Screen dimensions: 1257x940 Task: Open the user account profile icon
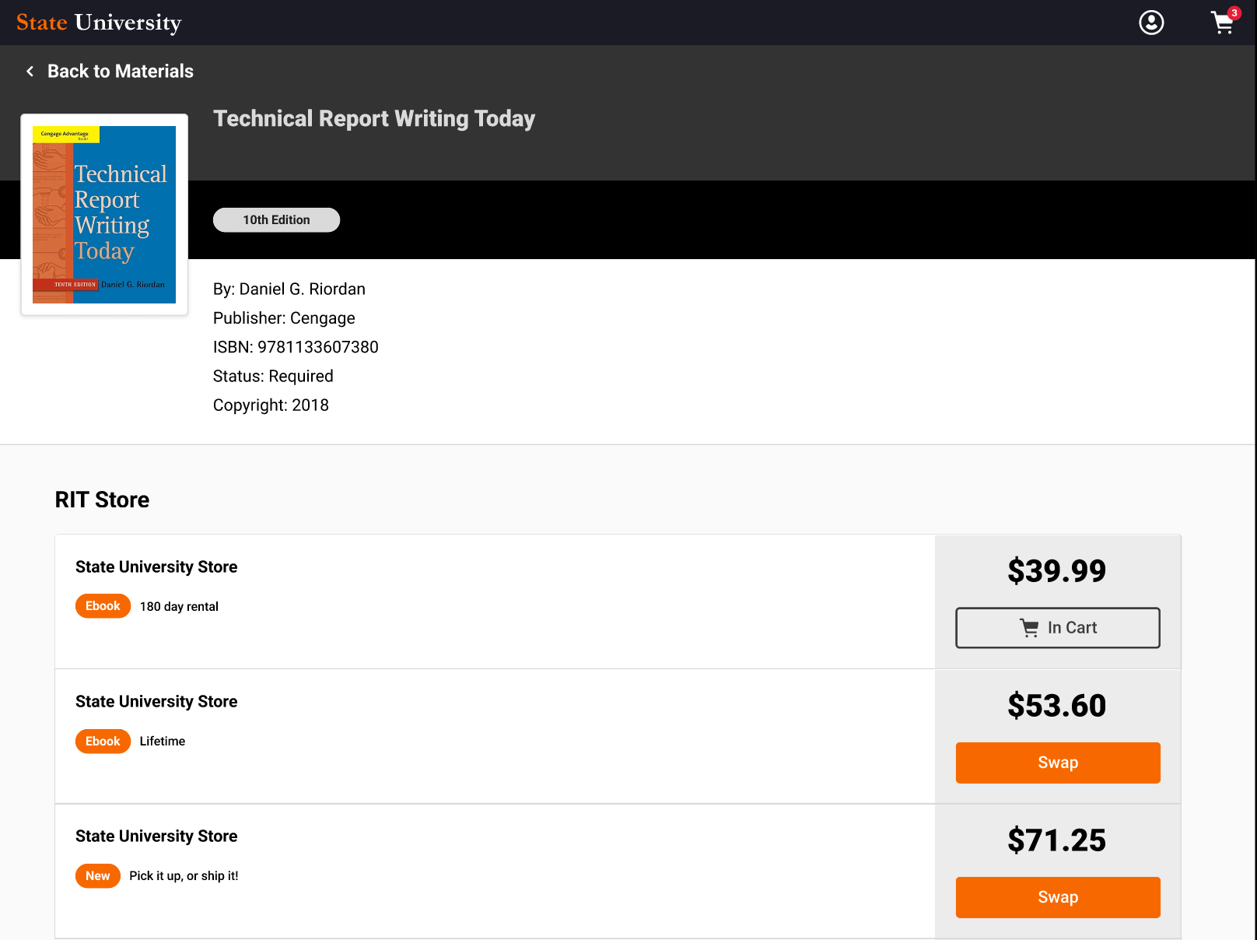[x=1151, y=23]
